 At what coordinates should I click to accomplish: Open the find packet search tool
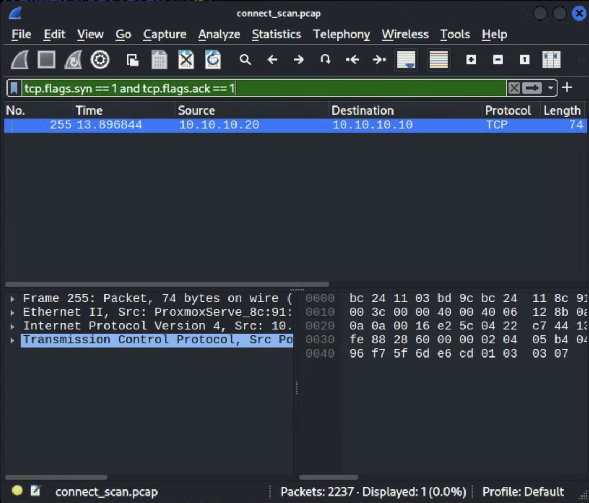(x=245, y=59)
